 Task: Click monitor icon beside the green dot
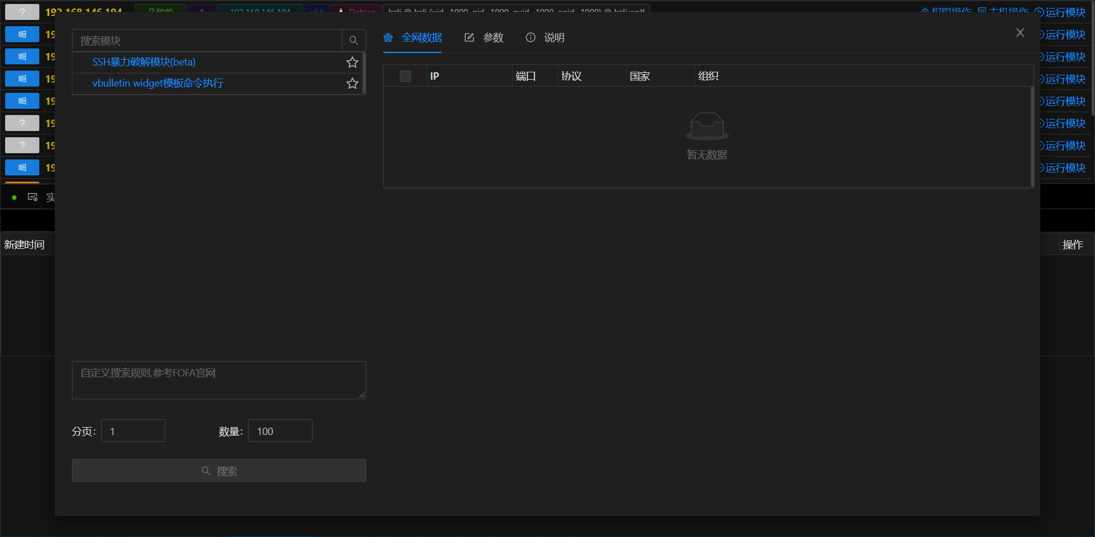tap(33, 197)
